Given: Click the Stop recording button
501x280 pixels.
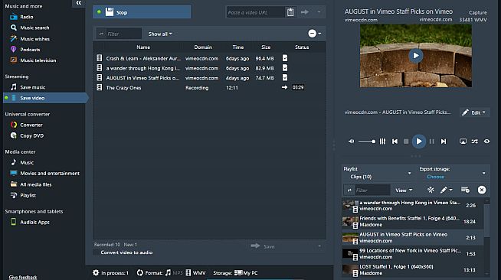Looking at the screenshot, I should (142, 12).
